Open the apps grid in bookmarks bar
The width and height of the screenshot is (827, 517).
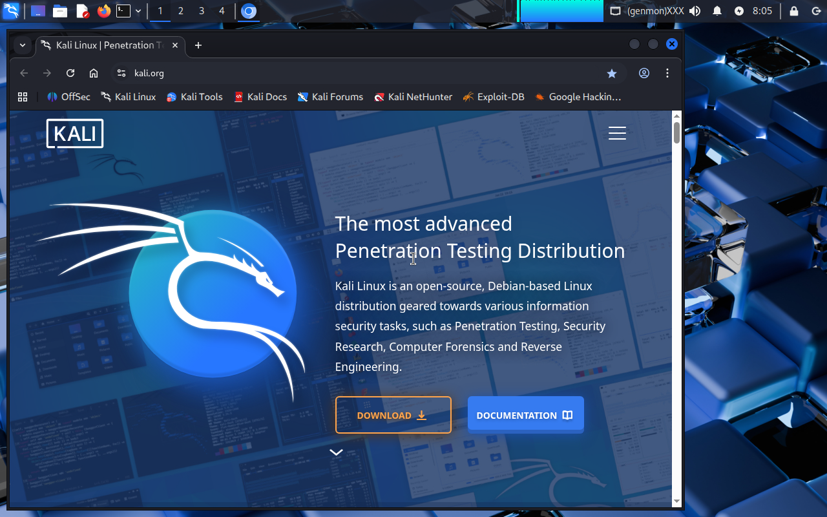click(x=23, y=97)
